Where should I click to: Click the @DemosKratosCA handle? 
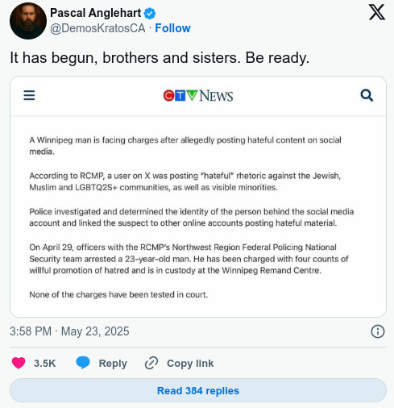(x=97, y=28)
